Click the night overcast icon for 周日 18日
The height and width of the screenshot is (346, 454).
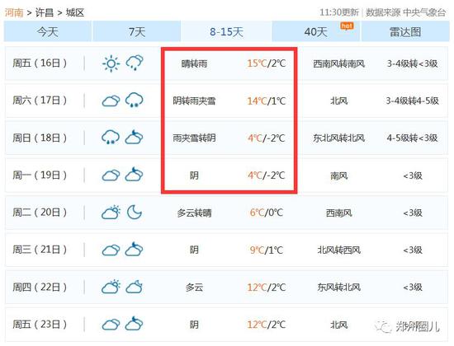pos(134,137)
